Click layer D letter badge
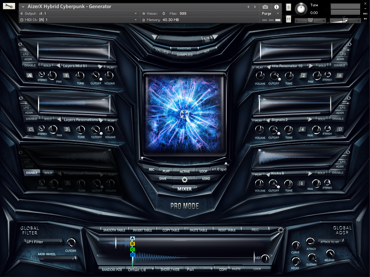This screenshot has width=370, height=277. coord(340,129)
